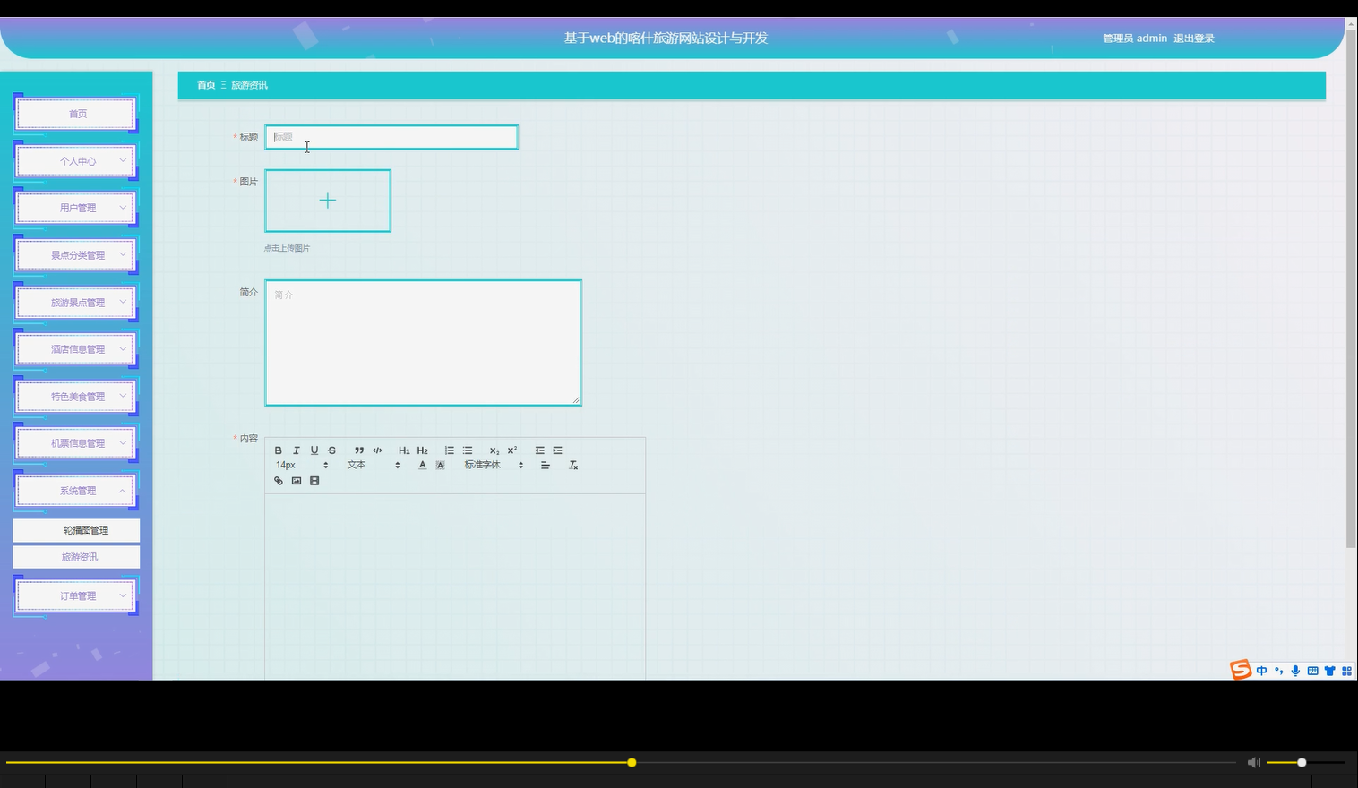This screenshot has width=1358, height=788.
Task: Toggle bold formatting in content editor
Action: 278,450
